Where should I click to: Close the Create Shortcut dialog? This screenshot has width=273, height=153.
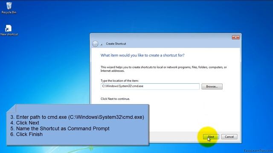tap(235, 37)
